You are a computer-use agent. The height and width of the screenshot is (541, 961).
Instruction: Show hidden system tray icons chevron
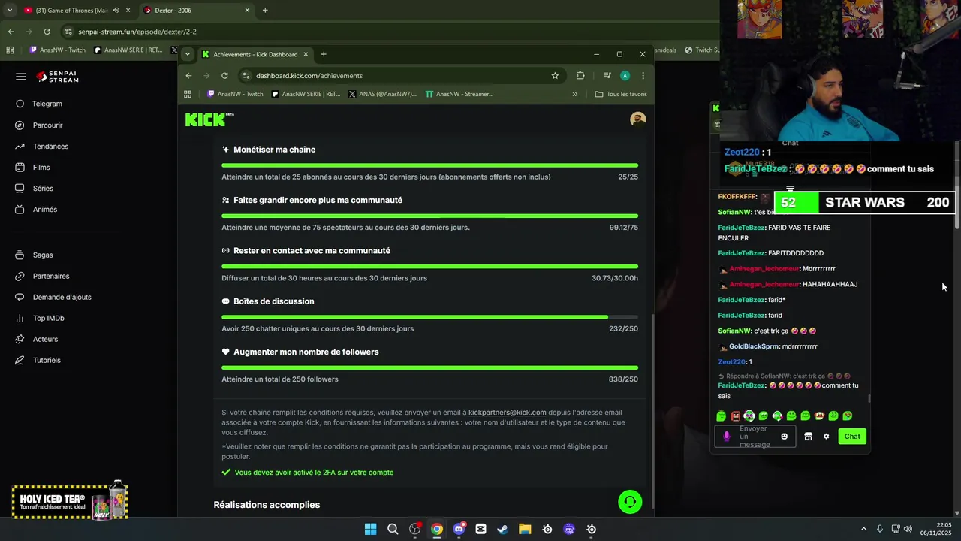pos(863,529)
